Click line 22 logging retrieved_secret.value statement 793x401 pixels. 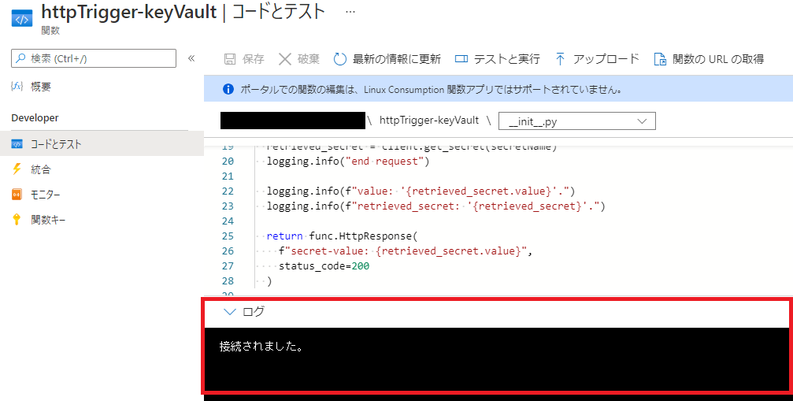pyautogui.click(x=421, y=191)
